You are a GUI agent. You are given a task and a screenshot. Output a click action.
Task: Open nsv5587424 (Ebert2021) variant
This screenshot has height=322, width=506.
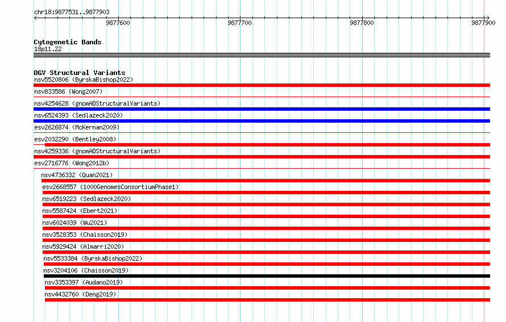80,211
